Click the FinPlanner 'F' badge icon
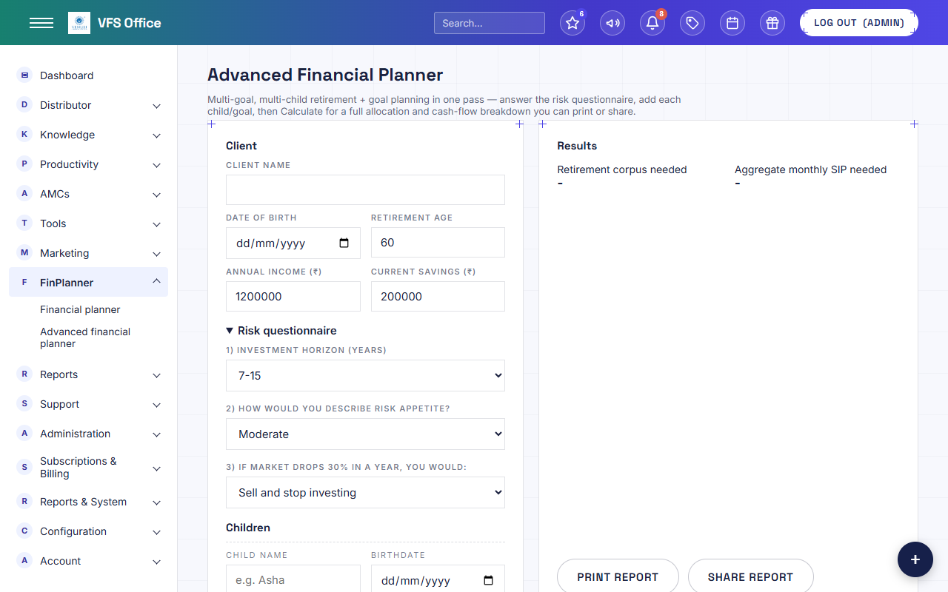 [24, 282]
